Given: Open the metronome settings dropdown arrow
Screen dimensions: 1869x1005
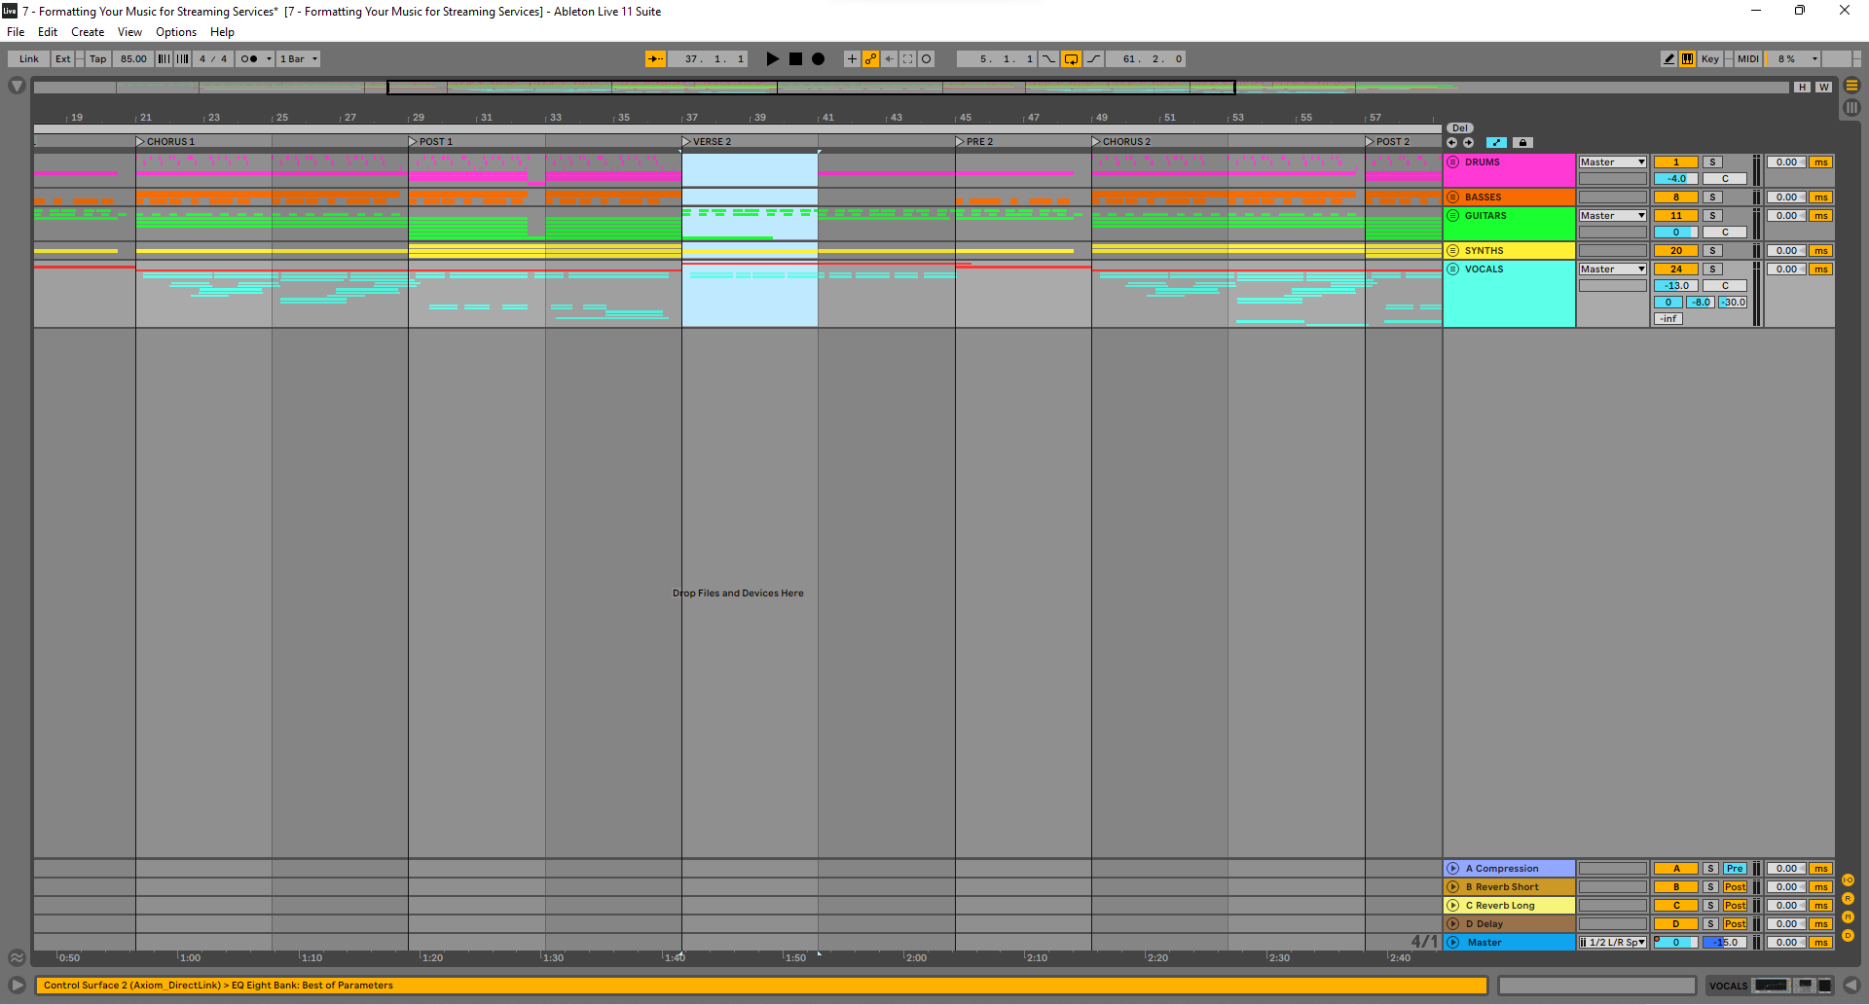Looking at the screenshot, I should (269, 59).
